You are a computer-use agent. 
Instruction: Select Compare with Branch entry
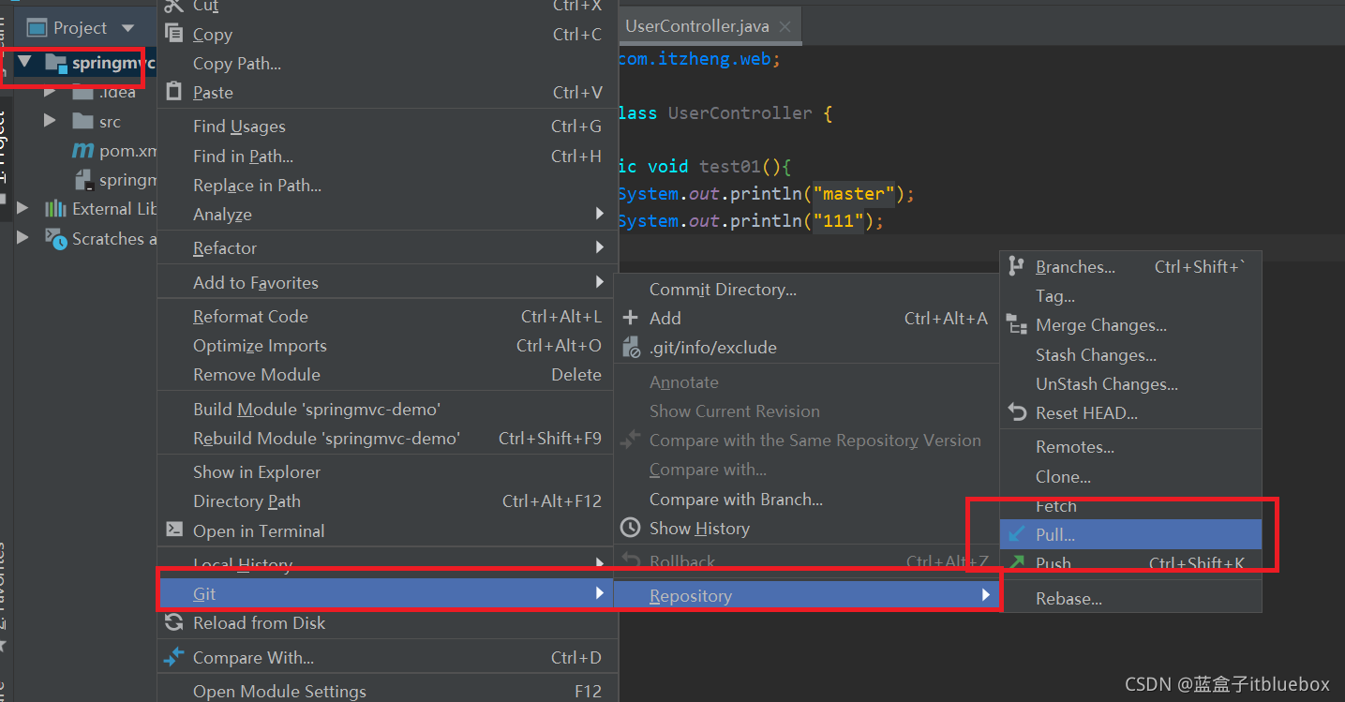pyautogui.click(x=807, y=500)
